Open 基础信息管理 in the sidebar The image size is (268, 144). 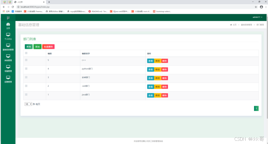(x=8, y=47)
